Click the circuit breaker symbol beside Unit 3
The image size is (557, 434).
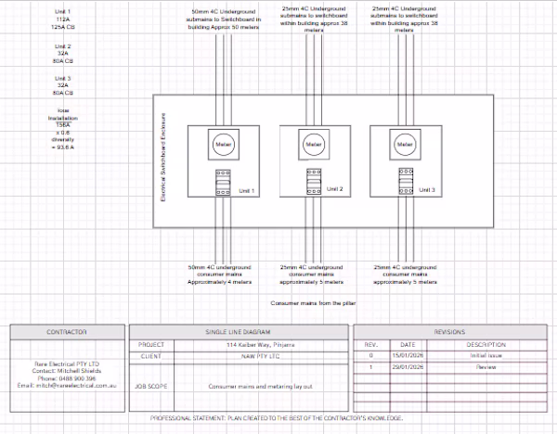click(406, 181)
